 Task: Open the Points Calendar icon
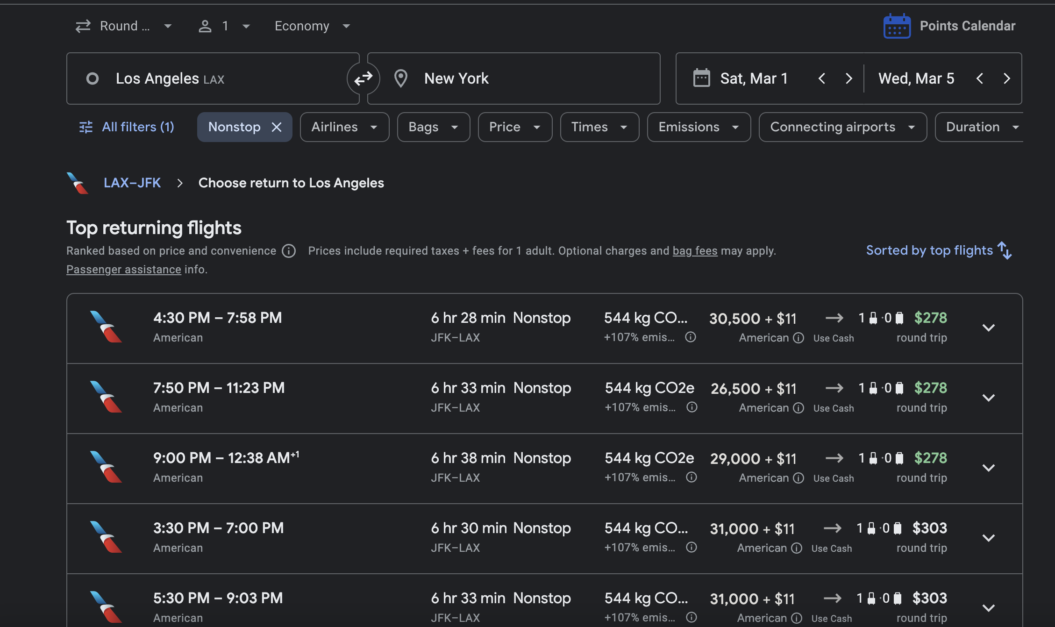pos(897,26)
